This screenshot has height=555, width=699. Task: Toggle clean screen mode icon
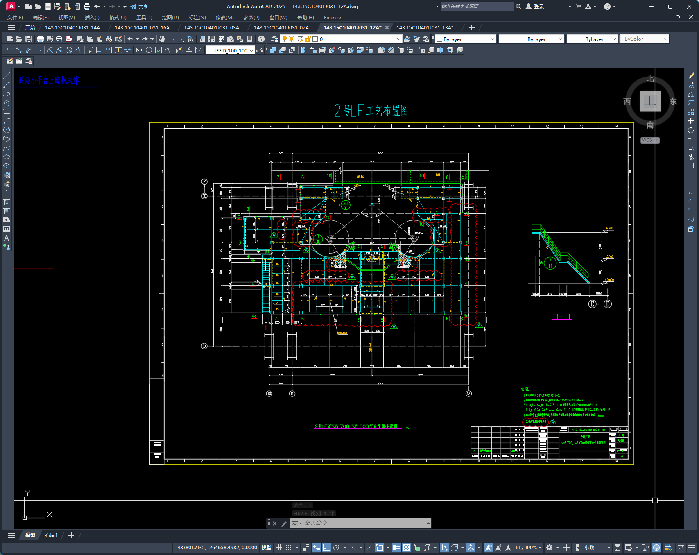pos(681,548)
